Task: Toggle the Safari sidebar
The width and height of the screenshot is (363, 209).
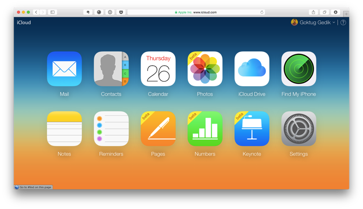Action: click(53, 12)
